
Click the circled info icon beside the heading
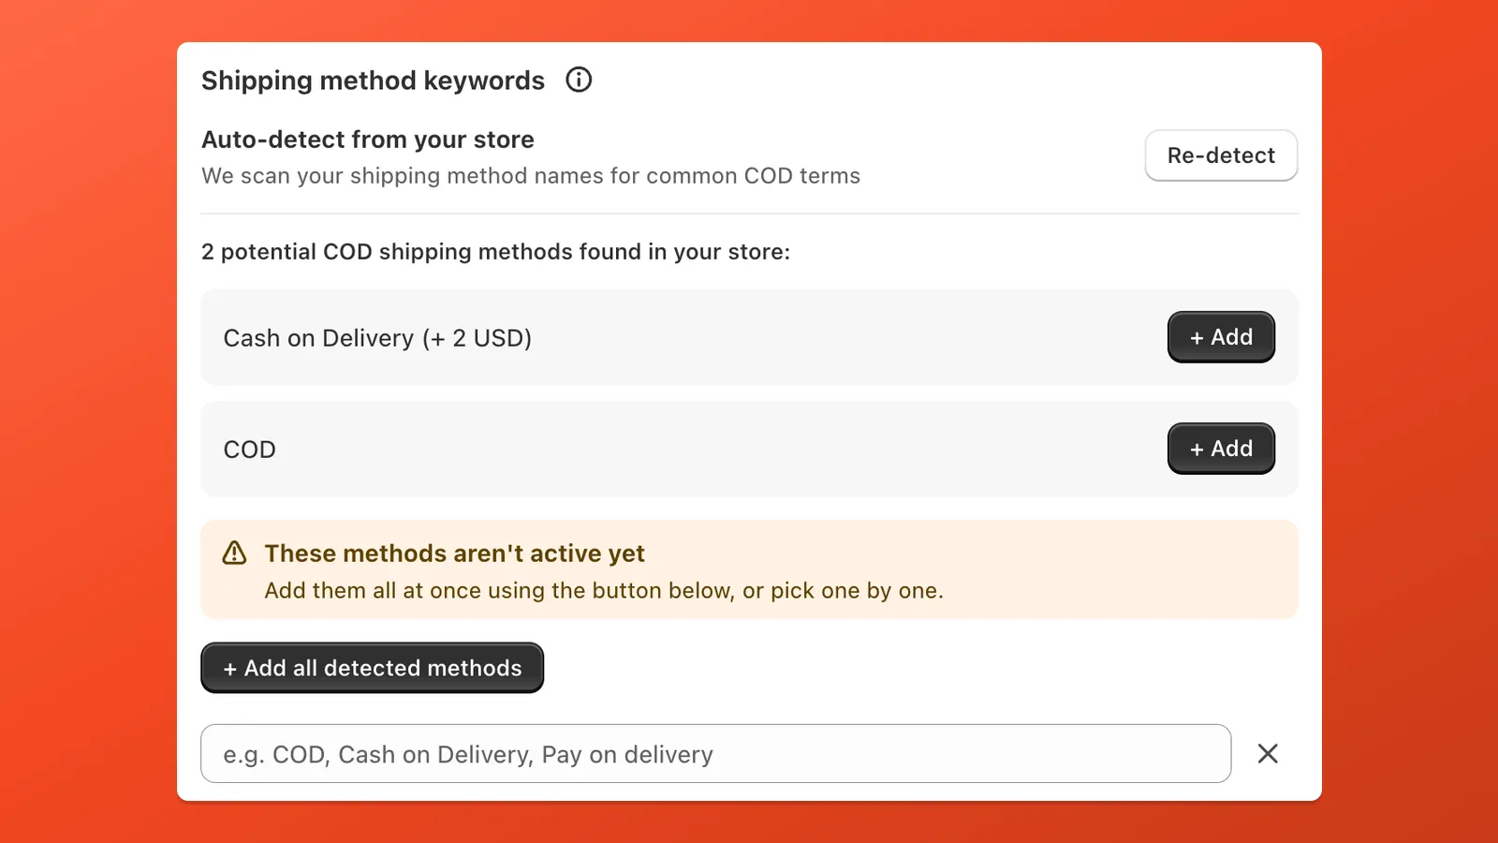click(x=579, y=80)
